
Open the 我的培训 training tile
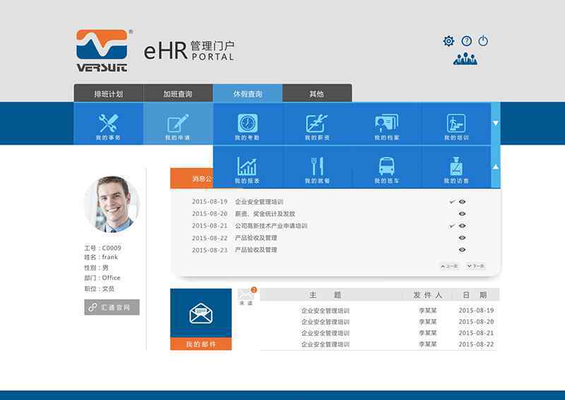pyautogui.click(x=456, y=124)
